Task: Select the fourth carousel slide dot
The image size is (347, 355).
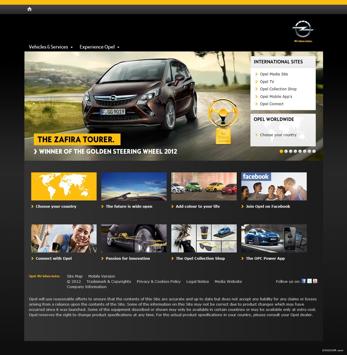Action: tap(295, 151)
